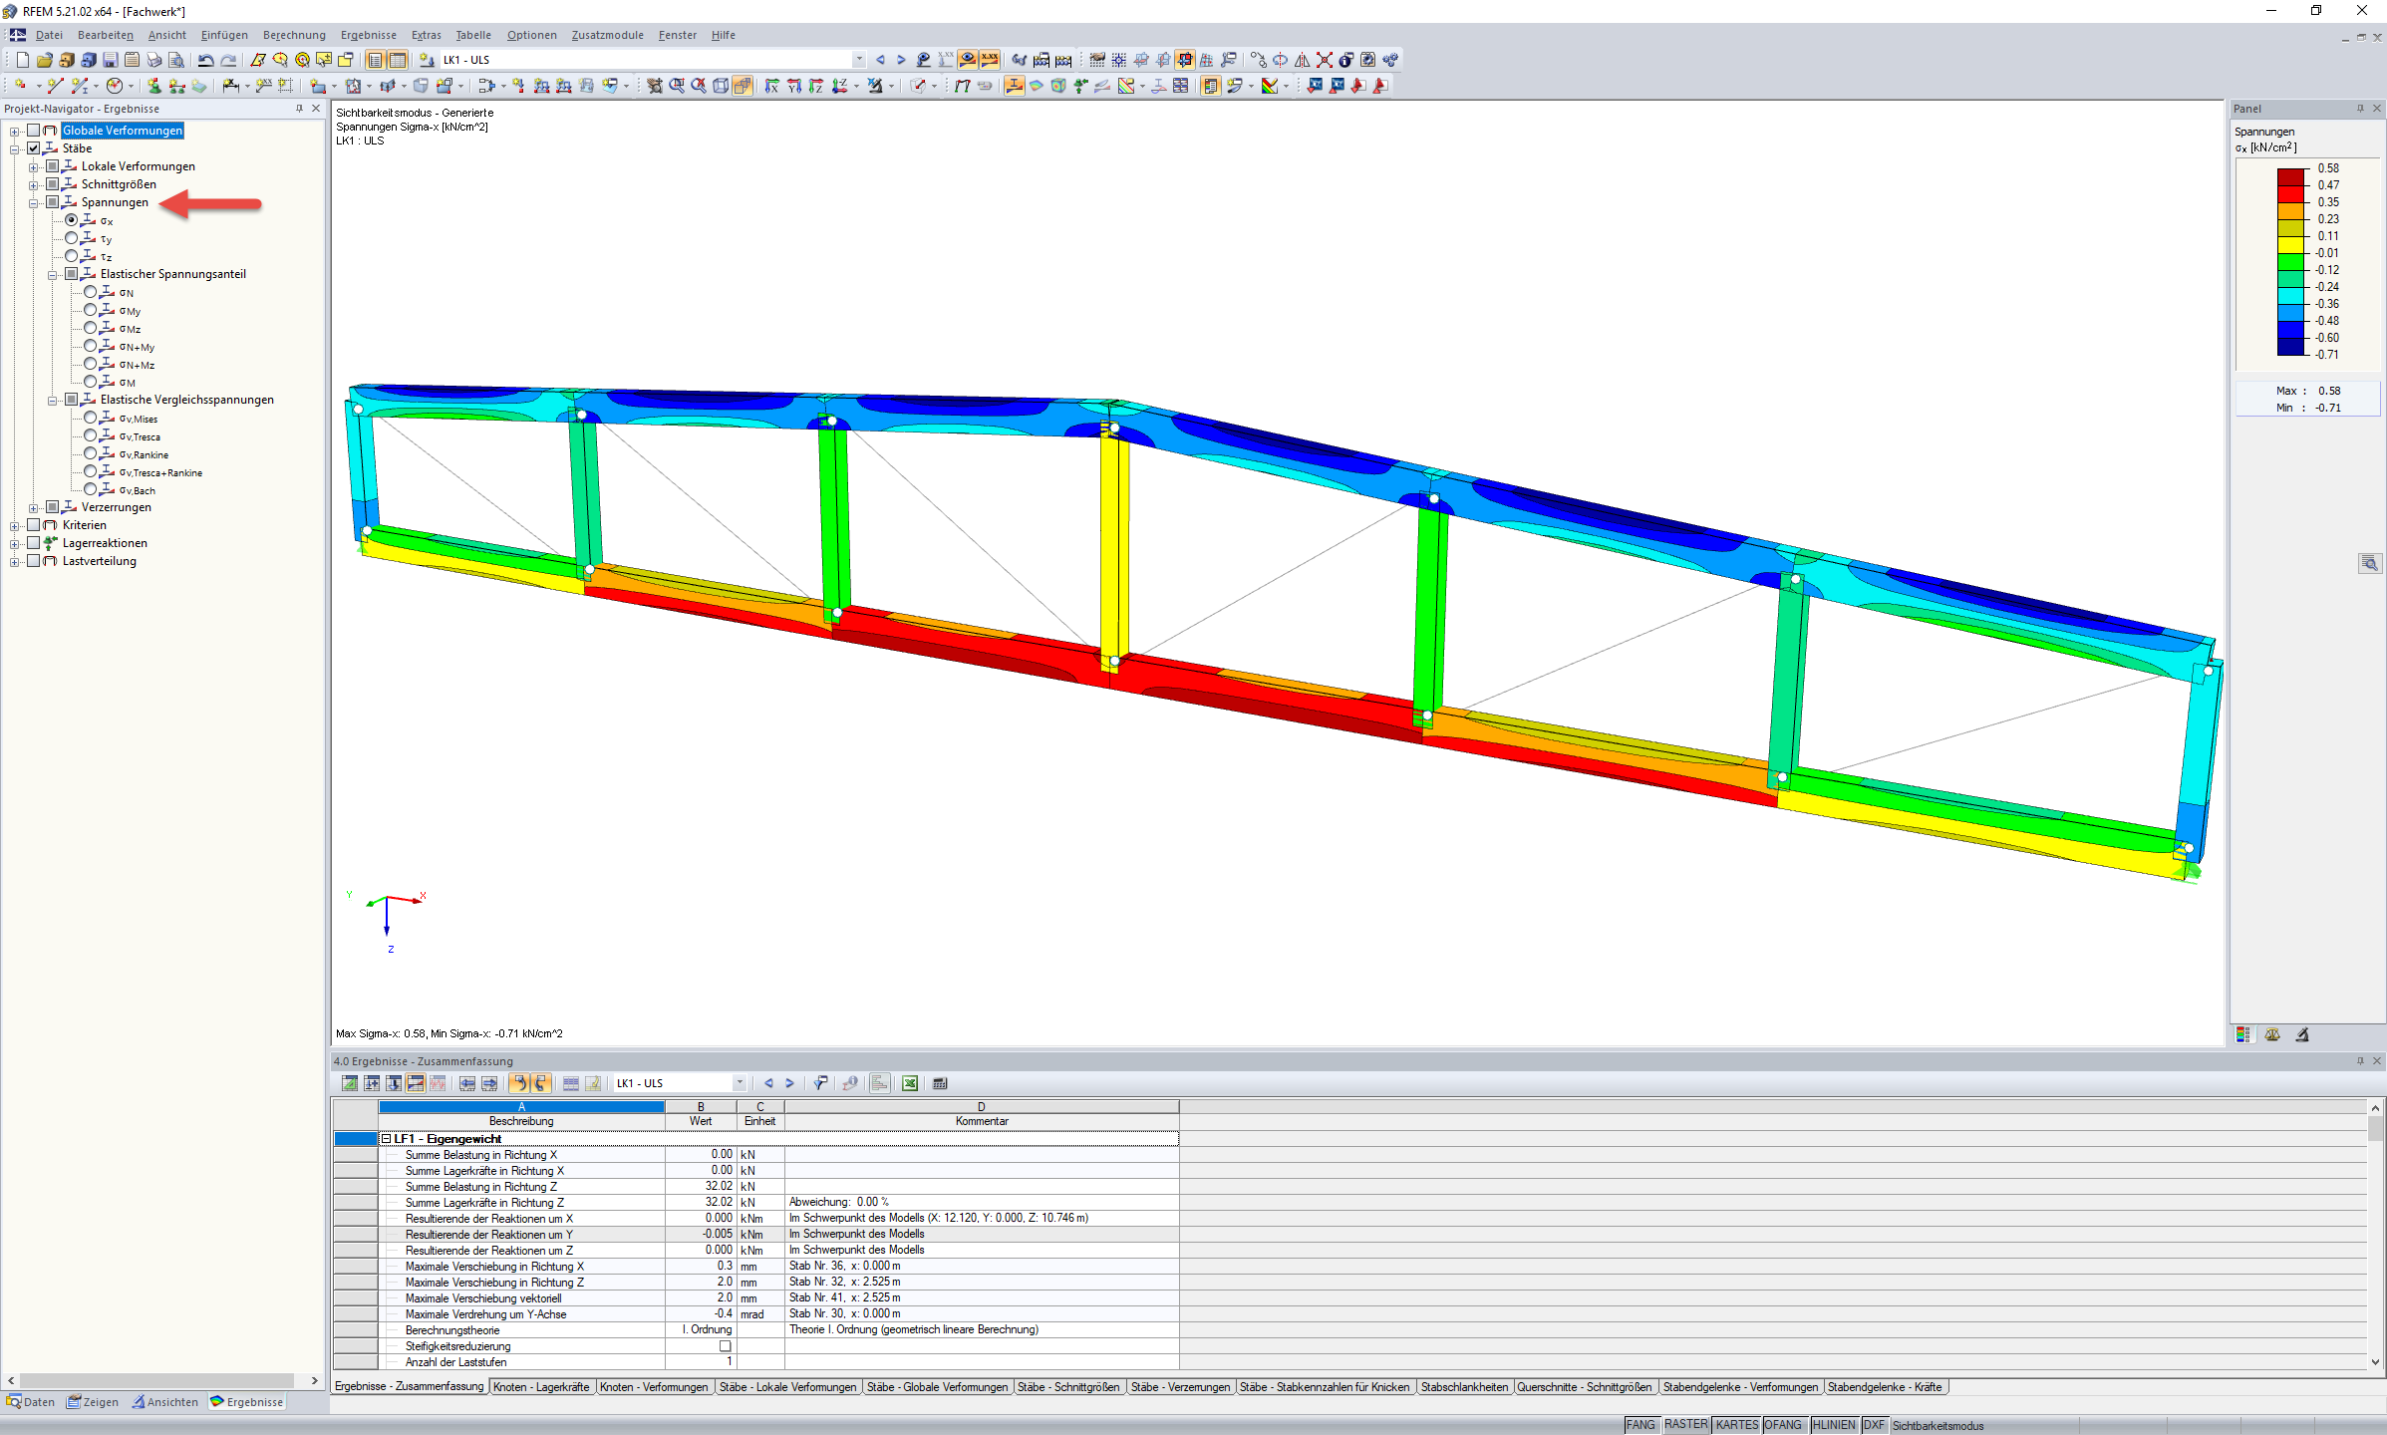
Task: Click magnifier icon at right panel edge
Action: click(2369, 564)
